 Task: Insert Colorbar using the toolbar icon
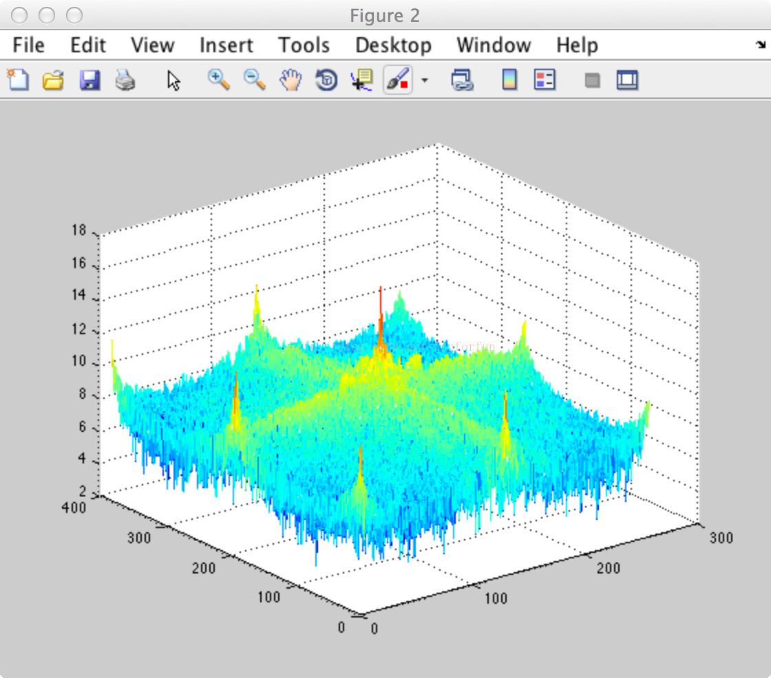(x=509, y=80)
